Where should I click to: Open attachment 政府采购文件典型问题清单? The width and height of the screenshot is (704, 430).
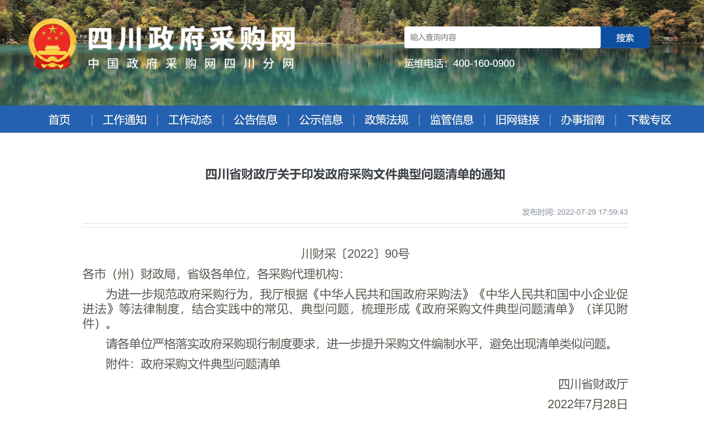click(x=210, y=364)
